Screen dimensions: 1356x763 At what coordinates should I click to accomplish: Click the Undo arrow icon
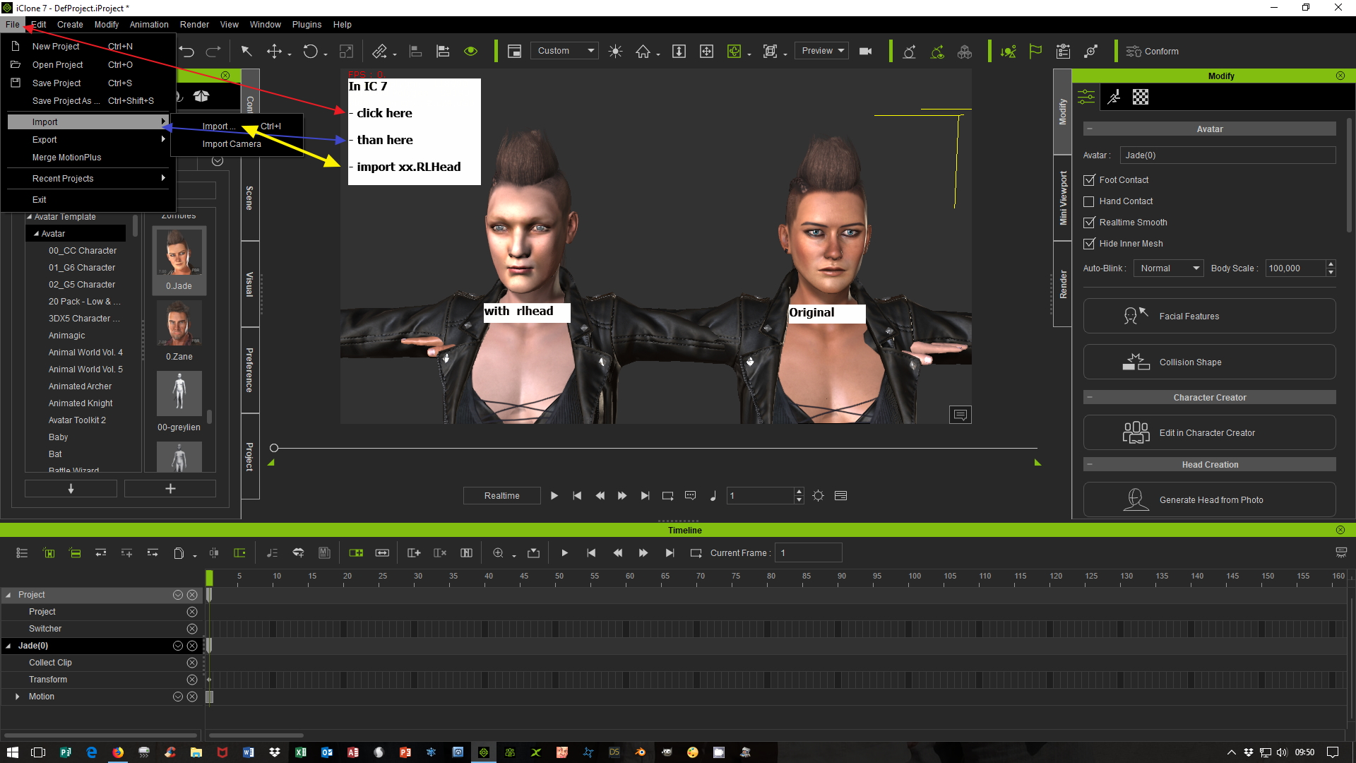pos(187,52)
